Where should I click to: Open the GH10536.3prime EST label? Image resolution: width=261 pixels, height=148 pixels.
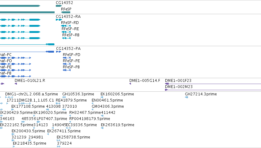[x=78, y=94]
